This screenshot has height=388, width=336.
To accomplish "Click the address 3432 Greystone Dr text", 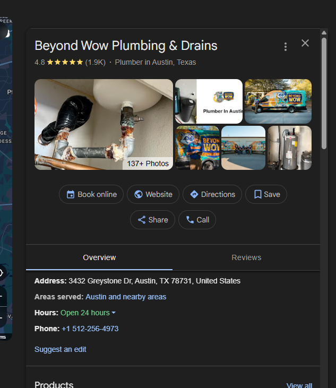I will click(x=154, y=281).
